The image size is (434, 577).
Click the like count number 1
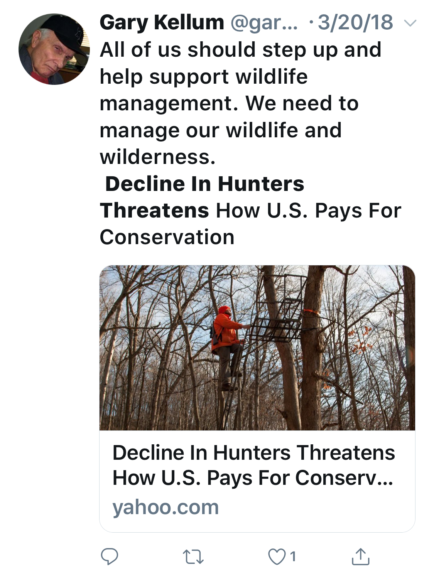[x=293, y=557]
